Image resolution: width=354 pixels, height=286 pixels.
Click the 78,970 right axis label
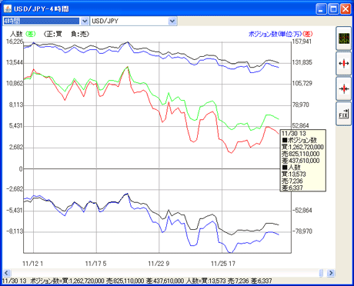click(x=301, y=105)
